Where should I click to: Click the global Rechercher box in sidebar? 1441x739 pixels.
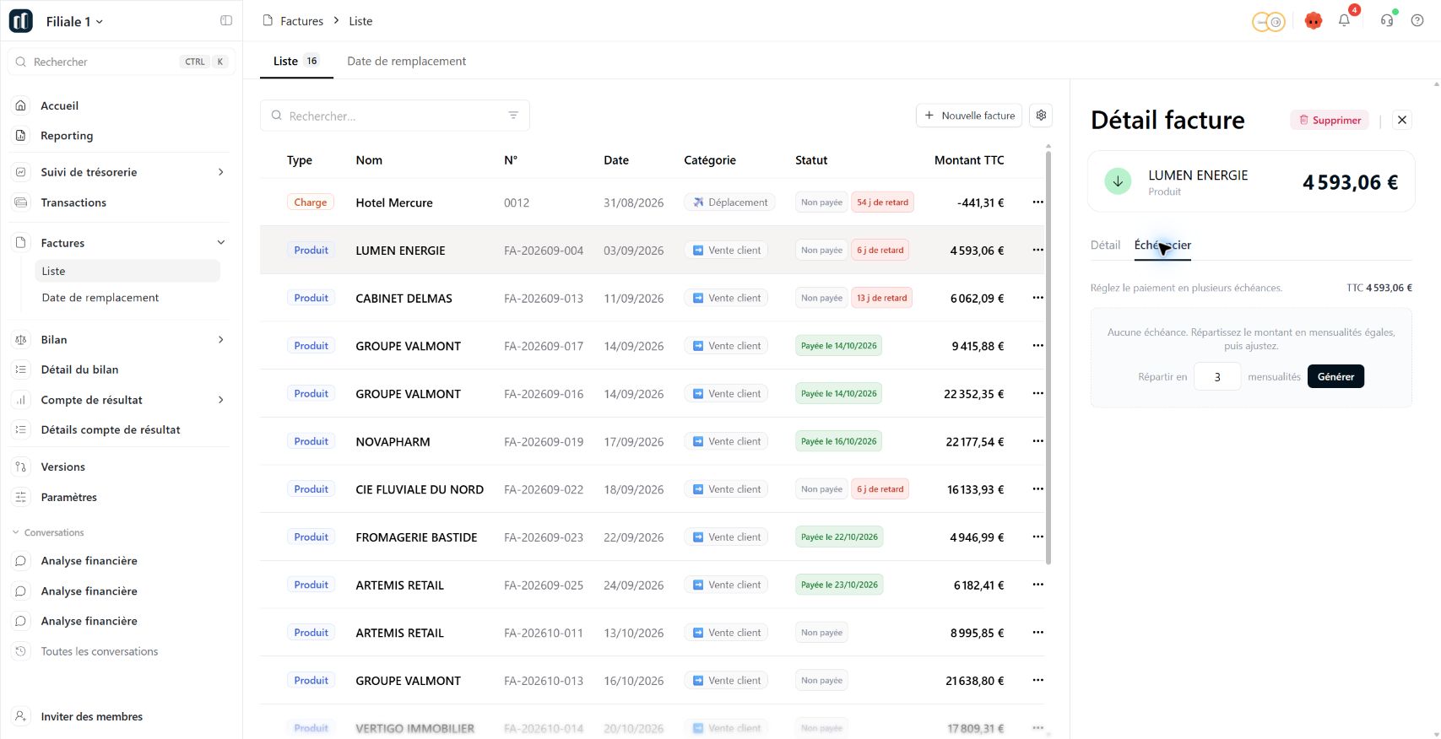point(121,62)
